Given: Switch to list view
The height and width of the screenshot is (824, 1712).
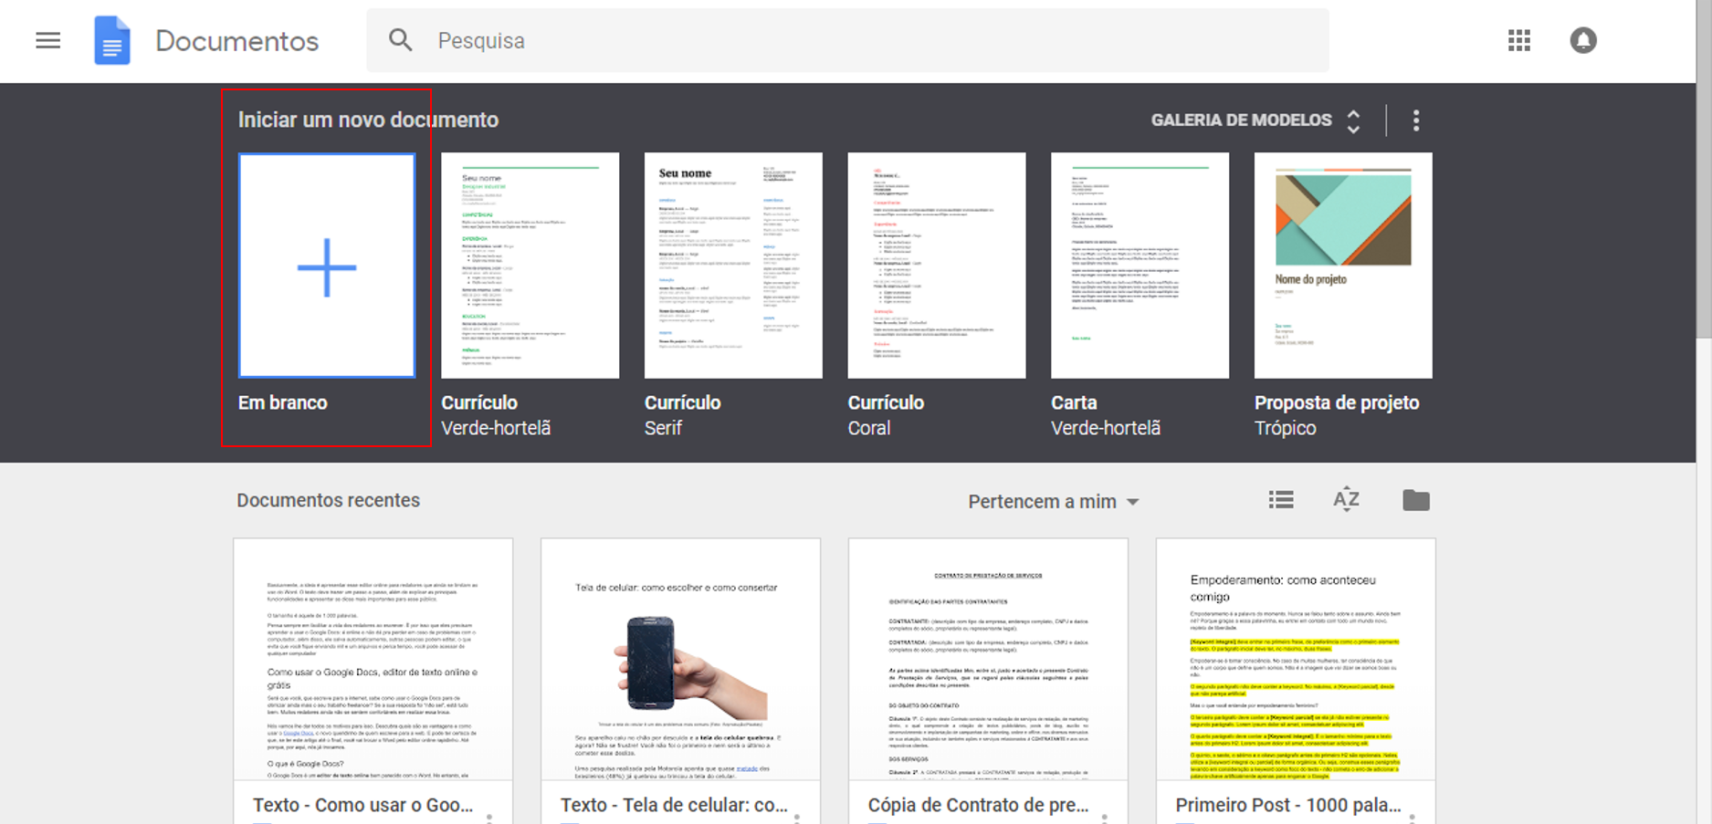Looking at the screenshot, I should tap(1280, 500).
